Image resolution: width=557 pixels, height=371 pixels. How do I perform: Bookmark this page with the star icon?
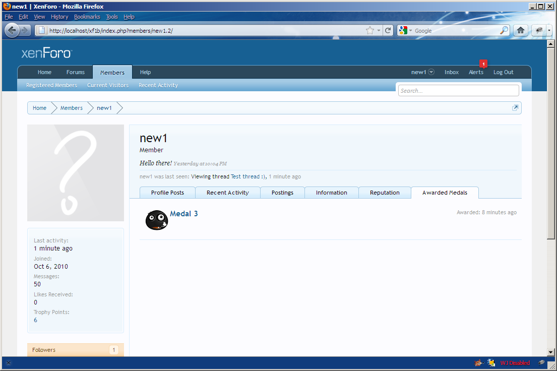coord(370,30)
